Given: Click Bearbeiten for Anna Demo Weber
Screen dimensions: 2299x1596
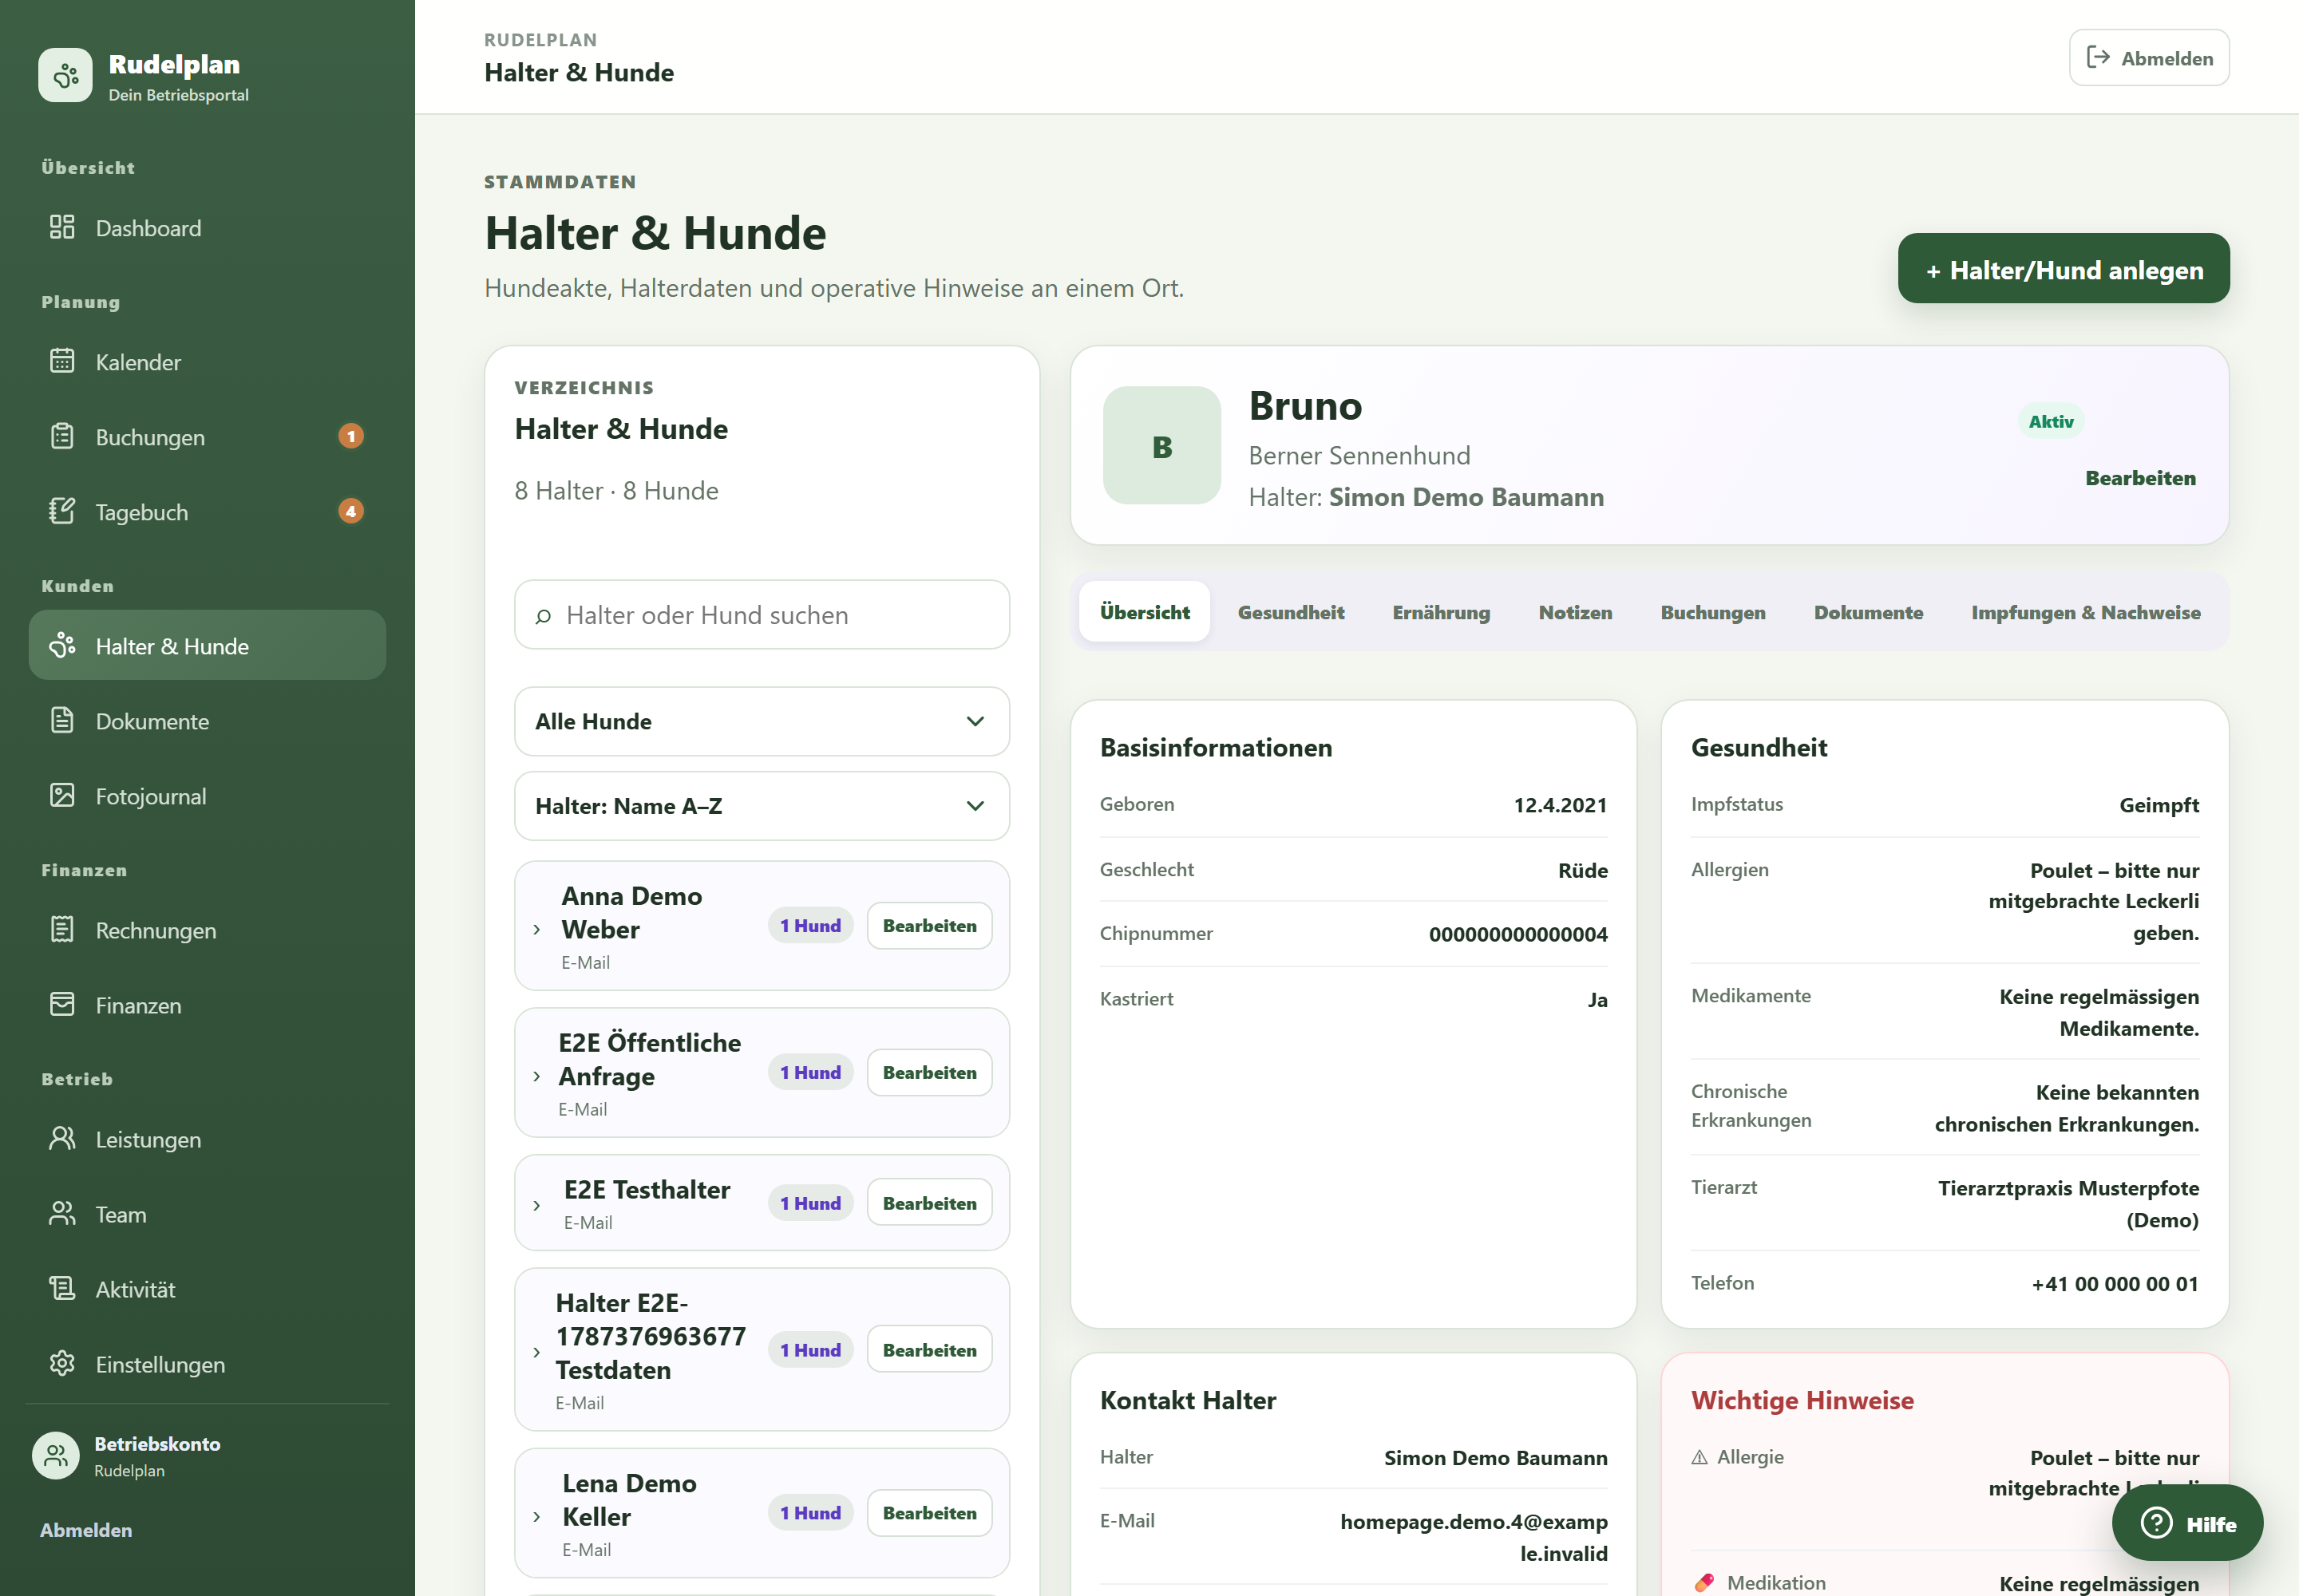Looking at the screenshot, I should click(929, 926).
